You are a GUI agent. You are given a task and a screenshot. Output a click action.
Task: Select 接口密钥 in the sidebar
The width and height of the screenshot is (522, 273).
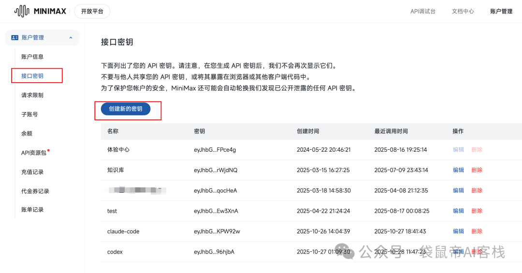(x=32, y=76)
